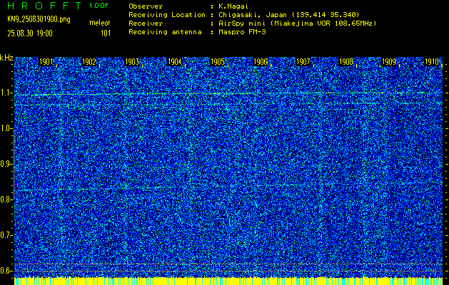Click the meteor label
This screenshot has height=285, width=449.
click(100, 23)
